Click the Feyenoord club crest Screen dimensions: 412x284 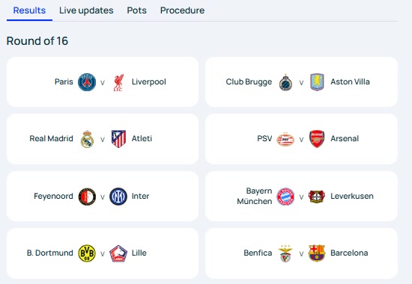(x=87, y=197)
